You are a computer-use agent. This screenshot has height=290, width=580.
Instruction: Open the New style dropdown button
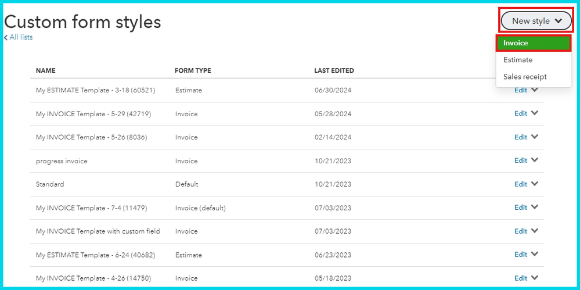pyautogui.click(x=536, y=21)
